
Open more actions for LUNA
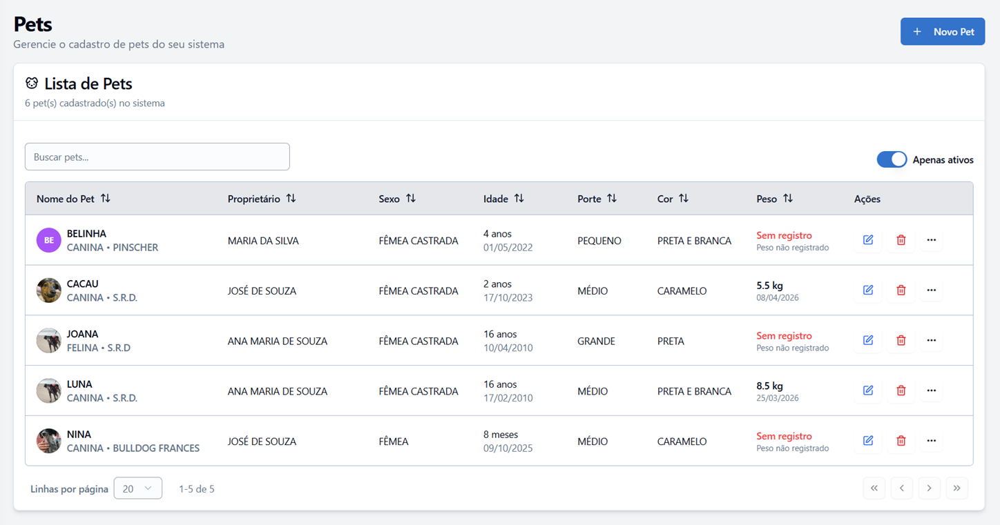tap(932, 390)
